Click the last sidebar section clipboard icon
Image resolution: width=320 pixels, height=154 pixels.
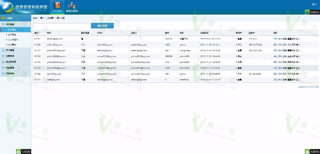pos(3,73)
